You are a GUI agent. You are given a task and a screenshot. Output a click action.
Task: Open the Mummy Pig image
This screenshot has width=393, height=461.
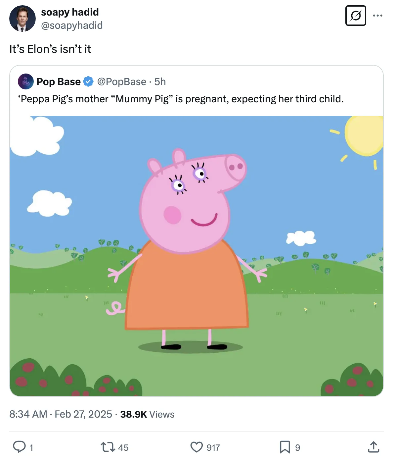click(196, 256)
